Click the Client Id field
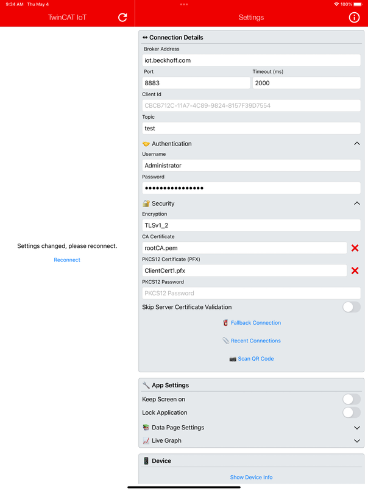This screenshot has width=368, height=491. (251, 106)
